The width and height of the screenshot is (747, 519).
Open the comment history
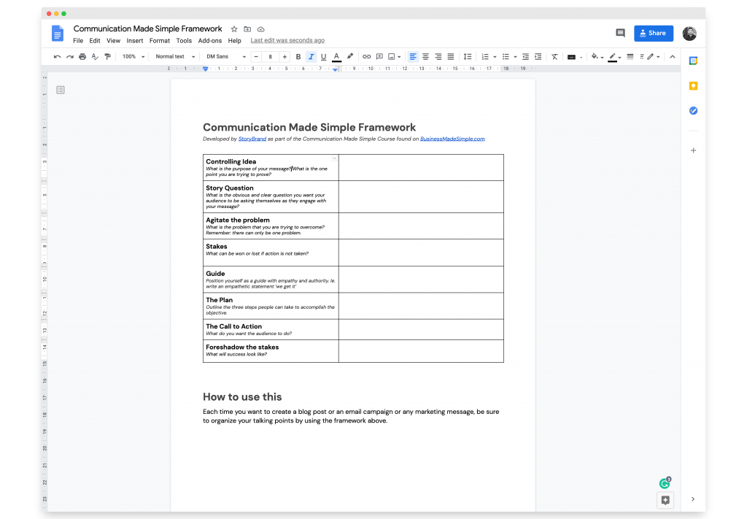pos(620,33)
